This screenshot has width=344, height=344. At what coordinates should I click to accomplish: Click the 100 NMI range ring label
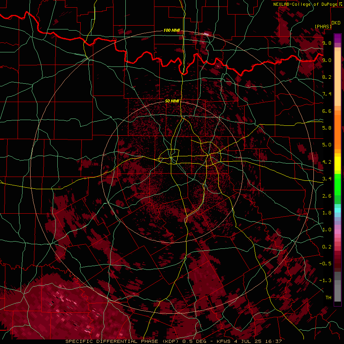pyautogui.click(x=172, y=30)
